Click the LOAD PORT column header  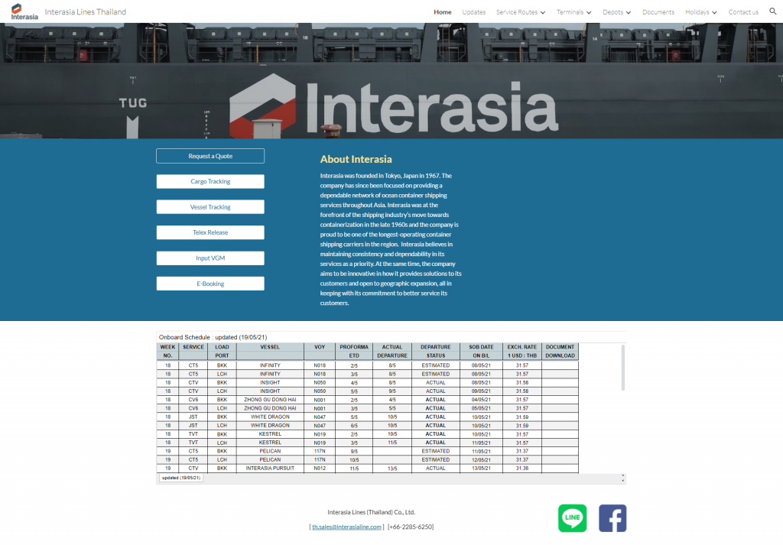(222, 352)
